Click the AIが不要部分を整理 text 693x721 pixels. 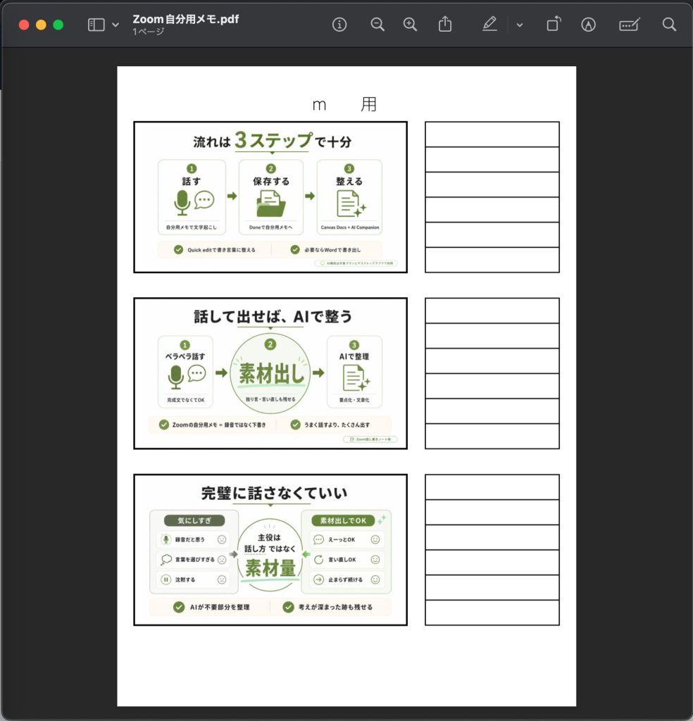[220, 607]
